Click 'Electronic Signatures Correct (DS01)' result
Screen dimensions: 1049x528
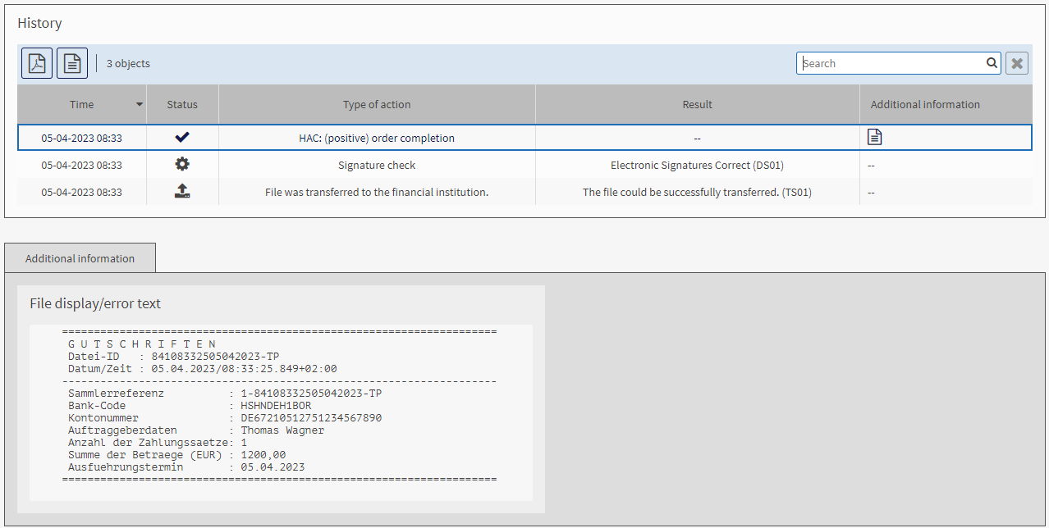[x=697, y=165]
